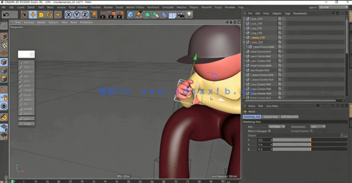The image size is (352, 183).
Task: Click the Y percentage stepper arrows
Action: tap(271, 145)
